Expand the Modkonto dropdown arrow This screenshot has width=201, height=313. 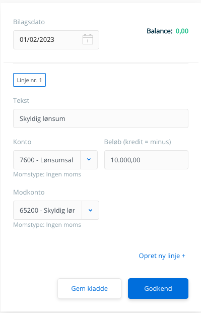(90, 210)
